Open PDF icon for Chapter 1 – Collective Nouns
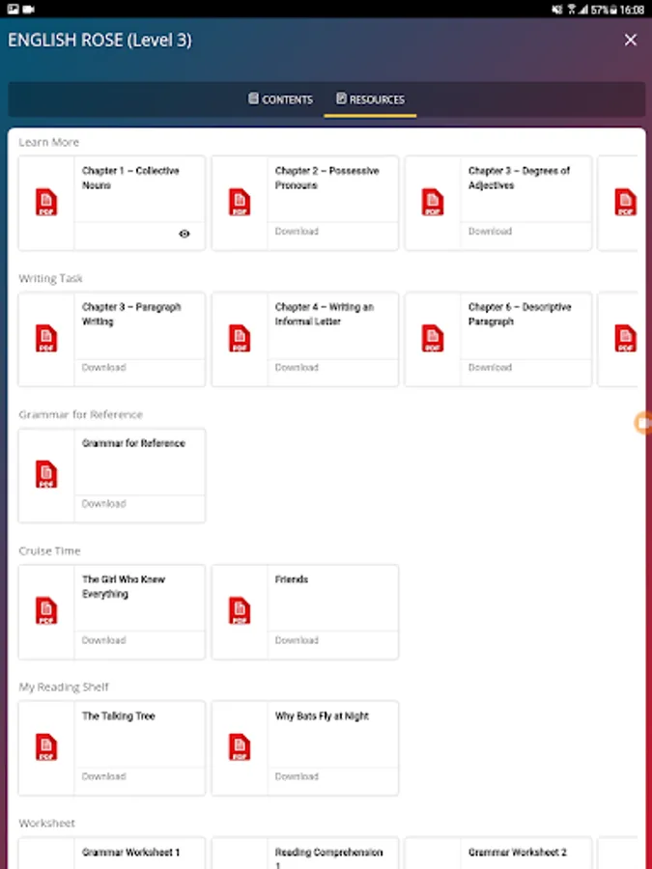Screen dimensions: 652x869 [x=46, y=203]
